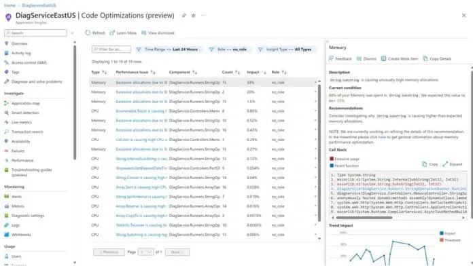473x266 pixels.
Task: Copy Details of the insight
Action: pyautogui.click(x=437, y=59)
